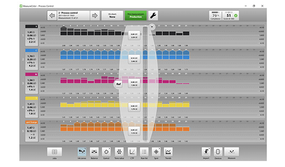Open the CTP curve view
Image resolution: width=285 pixels, height=167 pixels.
132,152
